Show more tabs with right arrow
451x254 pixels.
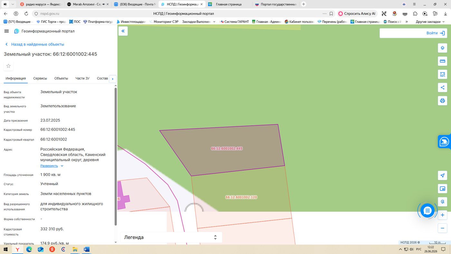click(x=112, y=79)
